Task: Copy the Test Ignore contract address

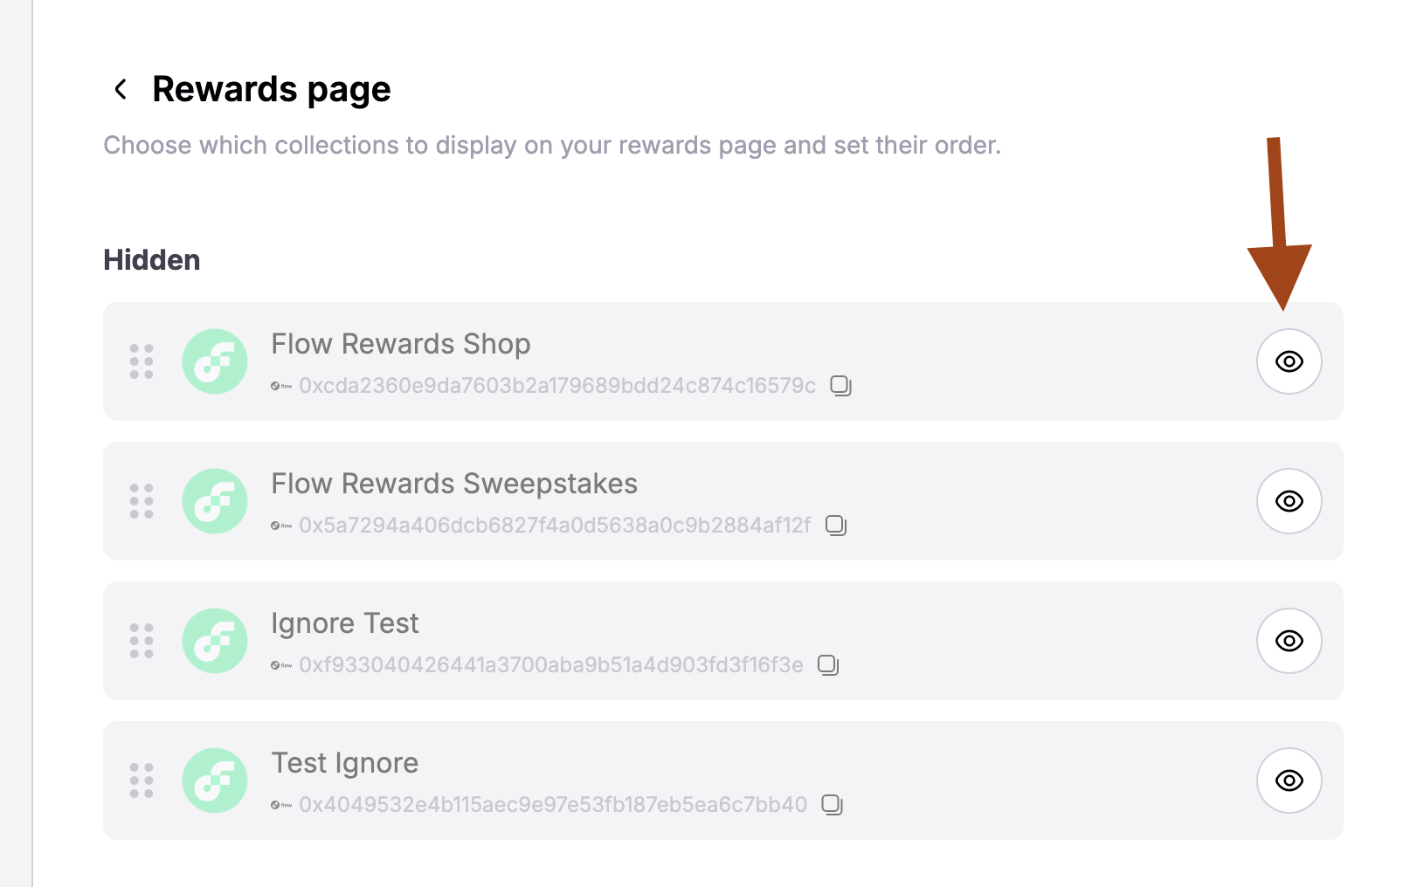Action: pyautogui.click(x=832, y=804)
